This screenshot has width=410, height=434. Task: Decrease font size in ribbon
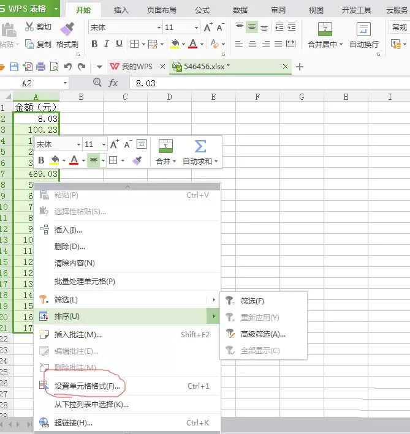[221, 28]
